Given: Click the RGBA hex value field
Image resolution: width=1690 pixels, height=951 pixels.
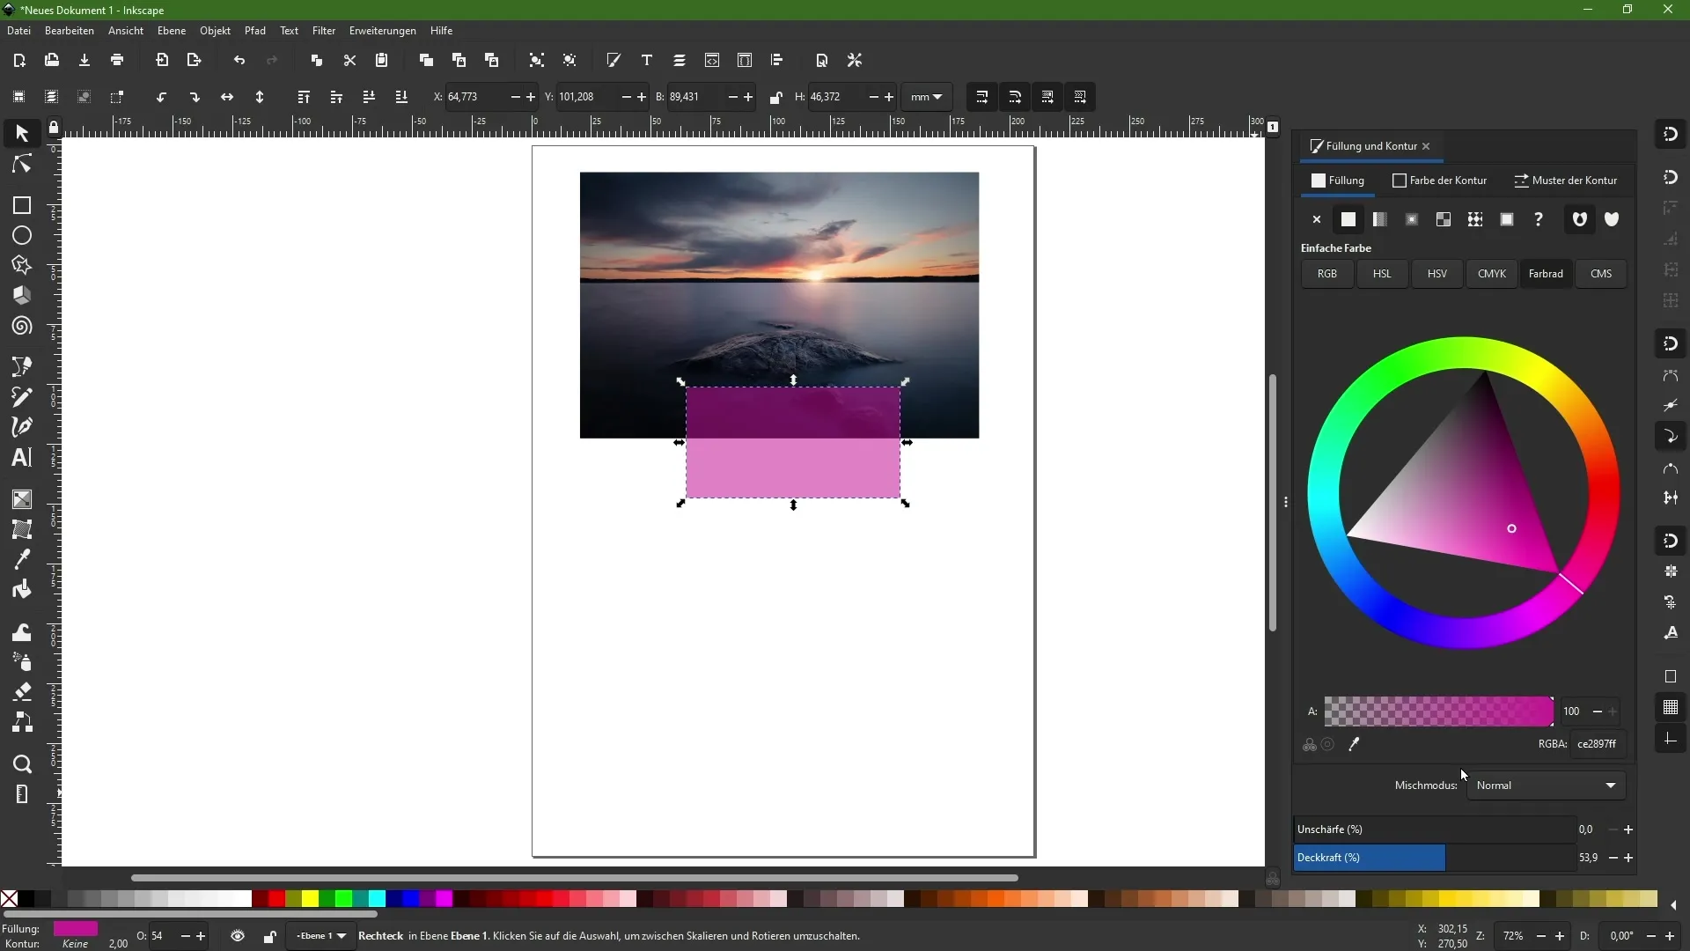Looking at the screenshot, I should point(1598,744).
